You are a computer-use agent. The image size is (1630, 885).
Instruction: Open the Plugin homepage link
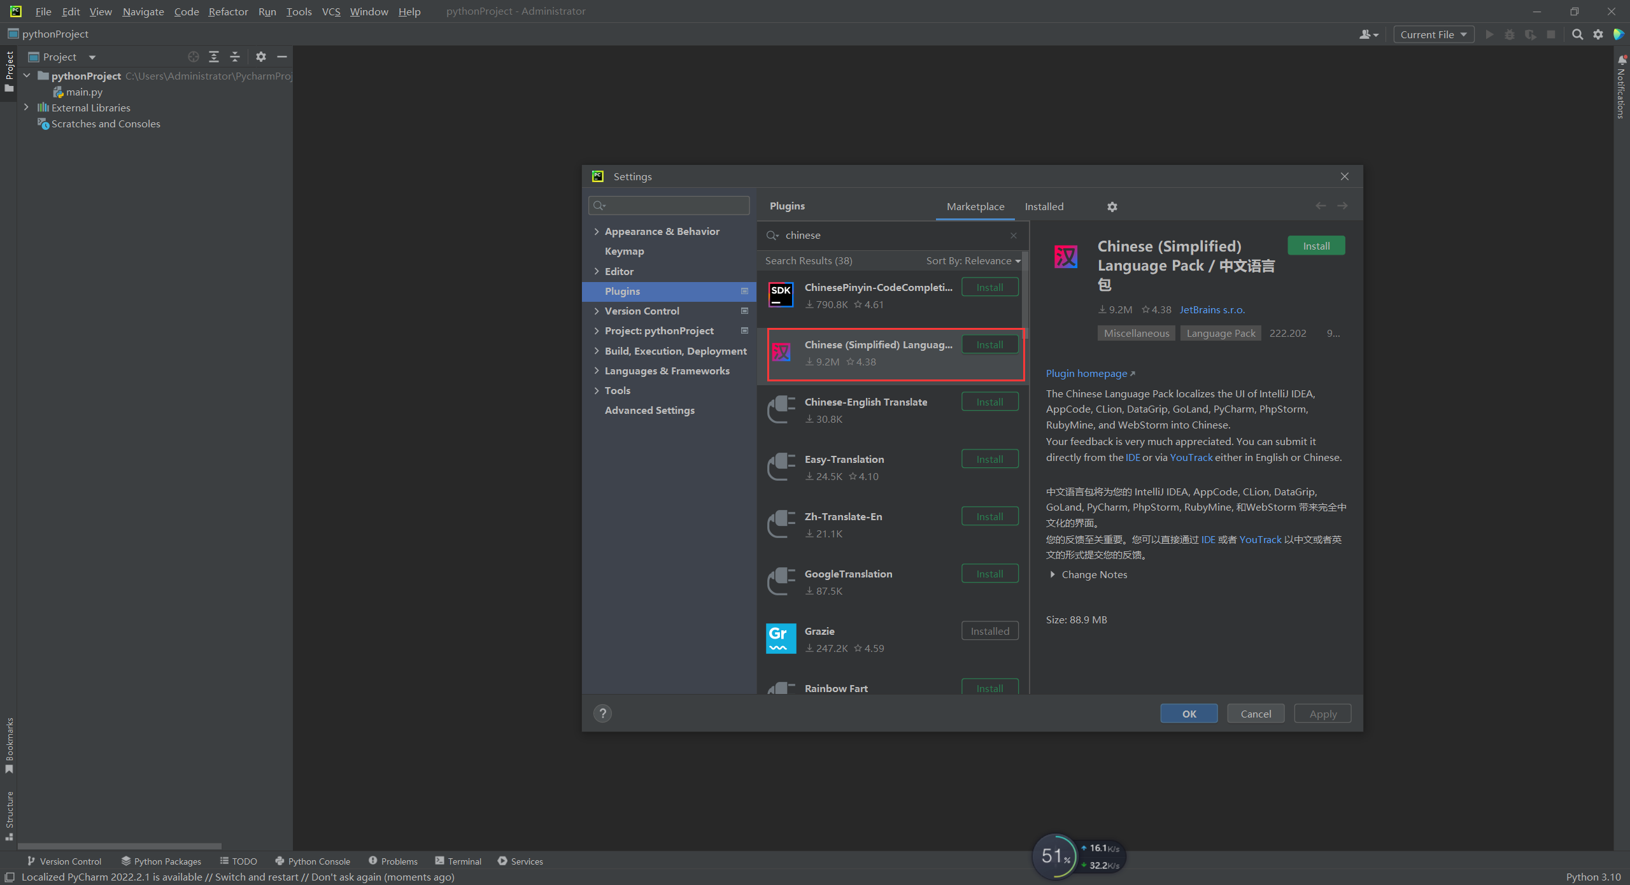tap(1087, 373)
